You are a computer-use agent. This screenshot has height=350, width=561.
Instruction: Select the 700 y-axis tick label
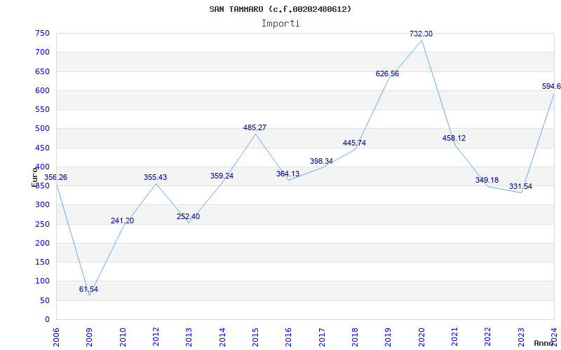point(42,52)
